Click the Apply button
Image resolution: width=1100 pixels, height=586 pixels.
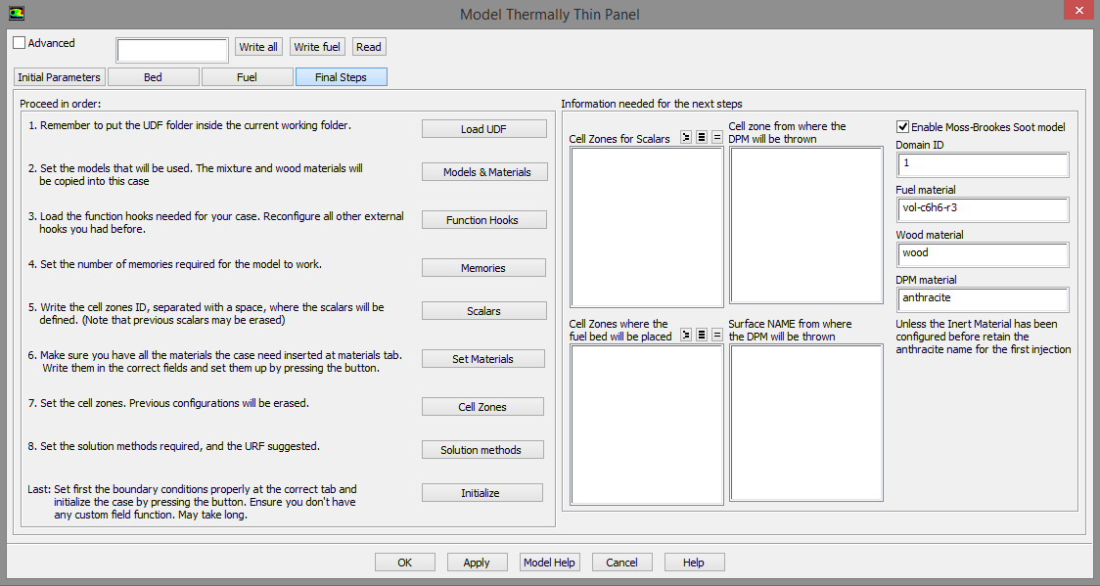tap(477, 563)
